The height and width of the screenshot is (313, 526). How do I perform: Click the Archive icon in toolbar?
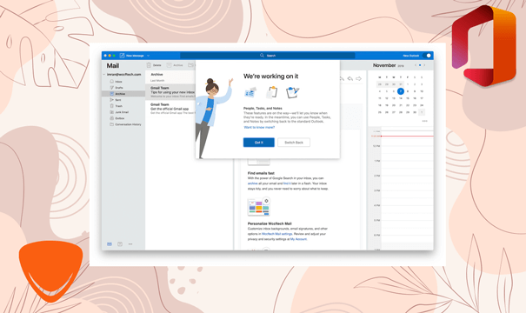[169, 65]
